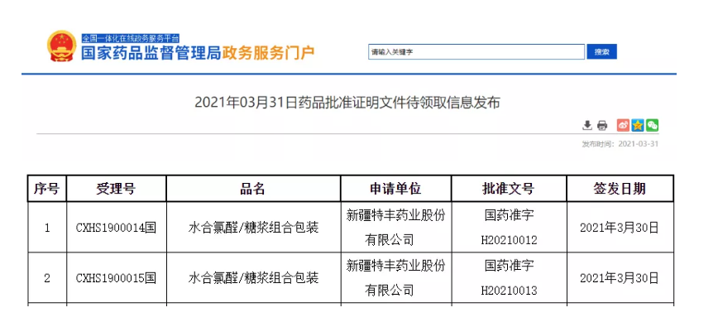The height and width of the screenshot is (322, 718).
Task: Click the 品名 column header
Action: coord(253,188)
